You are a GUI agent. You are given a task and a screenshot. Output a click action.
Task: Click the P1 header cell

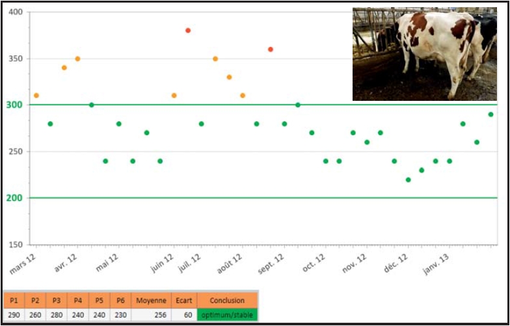[x=14, y=301]
